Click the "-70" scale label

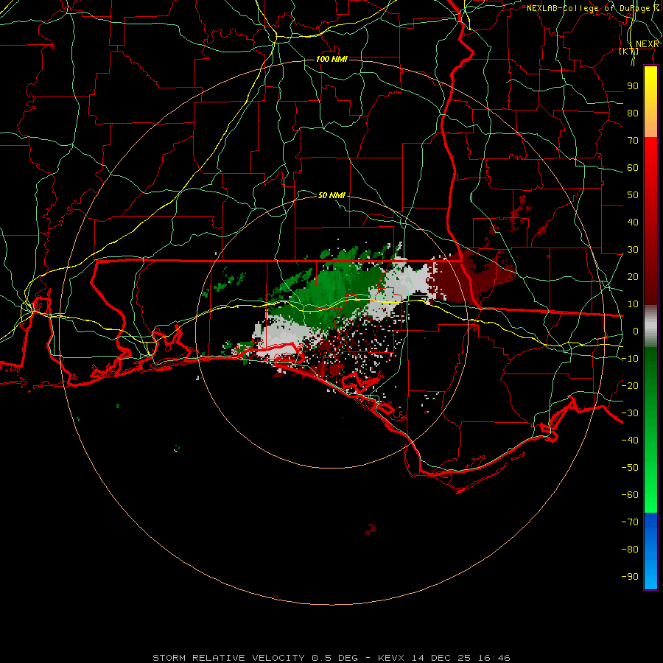[630, 522]
